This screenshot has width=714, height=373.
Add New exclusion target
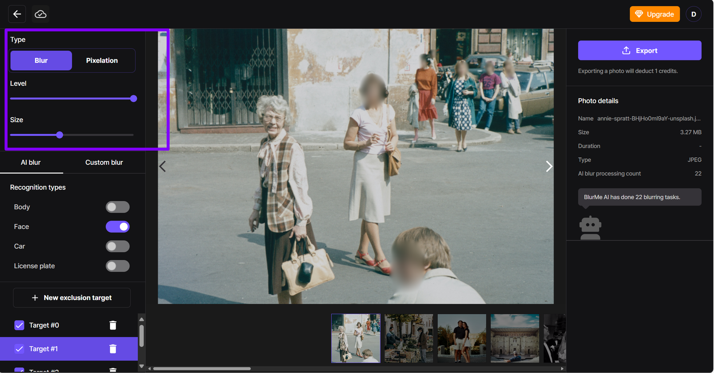point(72,298)
